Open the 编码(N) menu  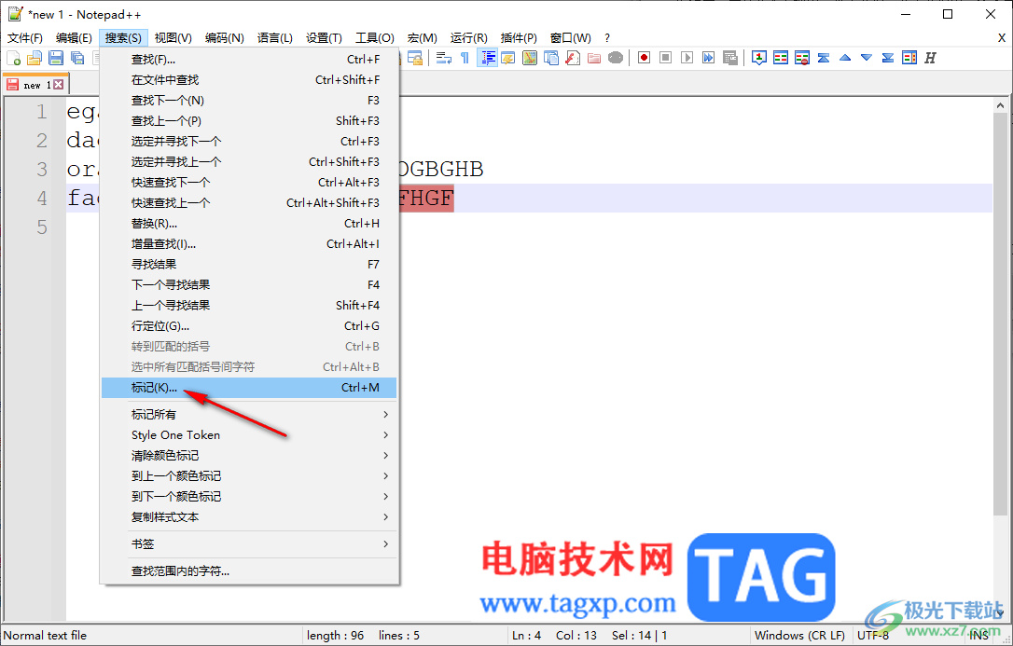[x=224, y=38]
